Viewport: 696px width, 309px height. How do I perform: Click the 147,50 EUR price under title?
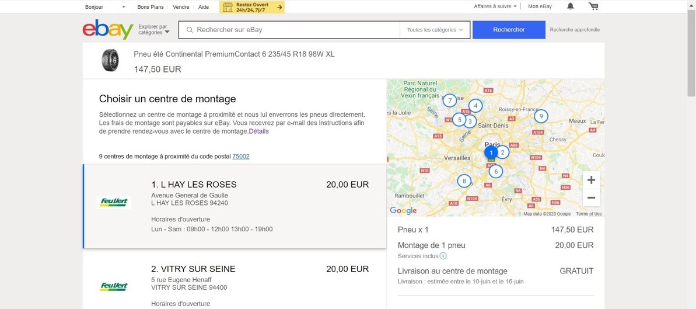(158, 70)
